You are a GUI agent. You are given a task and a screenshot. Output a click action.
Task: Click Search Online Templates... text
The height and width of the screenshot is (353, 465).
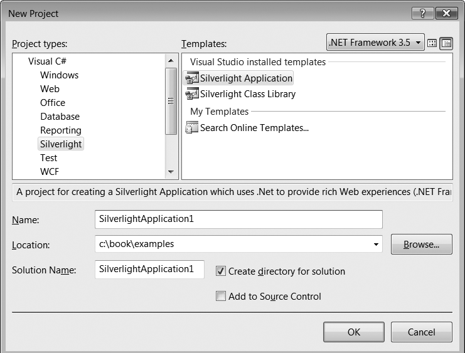coord(254,128)
